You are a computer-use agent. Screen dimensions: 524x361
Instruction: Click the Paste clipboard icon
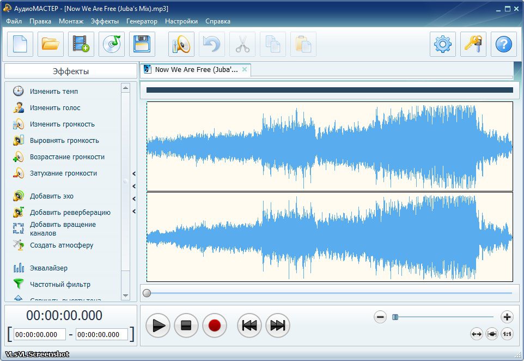pos(303,44)
